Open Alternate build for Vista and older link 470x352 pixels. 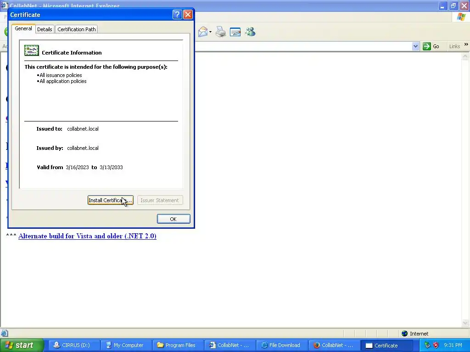tap(87, 236)
